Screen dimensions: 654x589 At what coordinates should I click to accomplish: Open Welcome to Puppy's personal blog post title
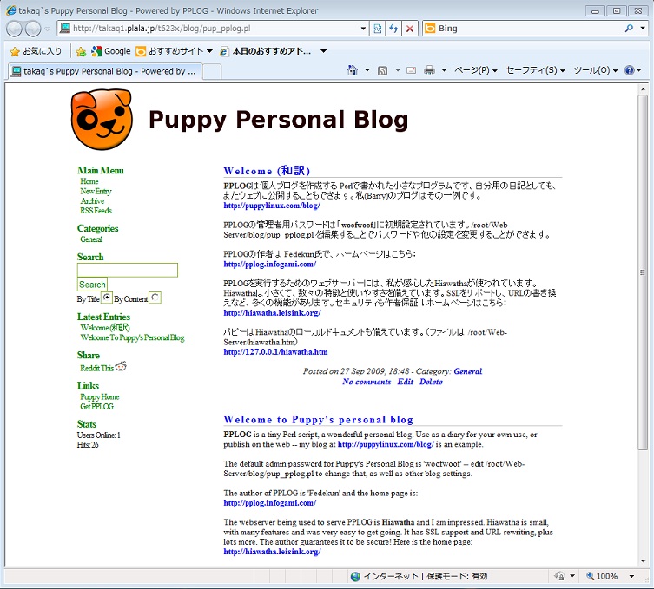[318, 420]
